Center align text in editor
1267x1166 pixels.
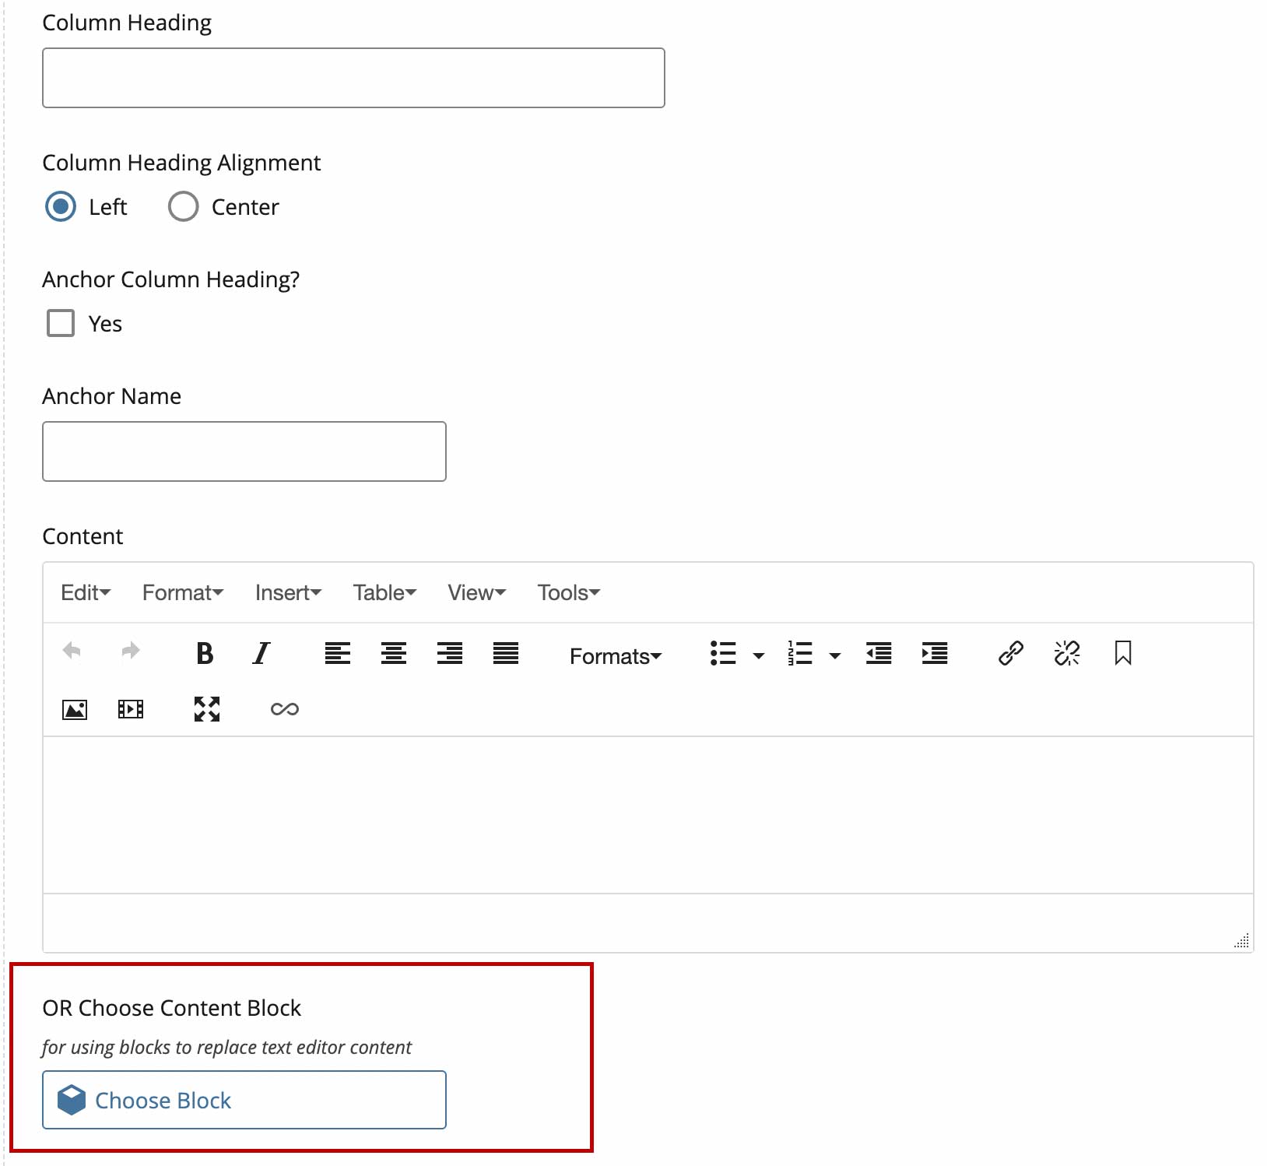[x=393, y=653]
